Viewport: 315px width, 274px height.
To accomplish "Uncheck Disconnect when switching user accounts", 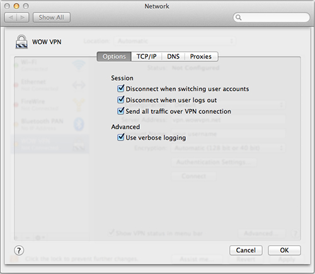I will (x=121, y=88).
